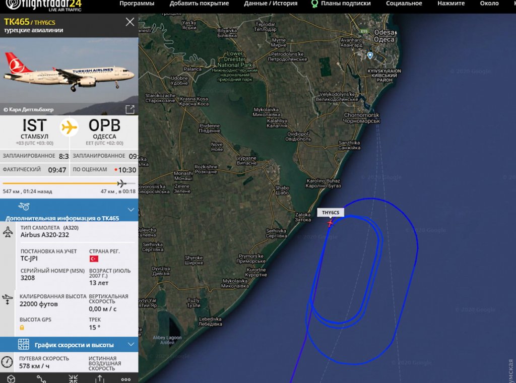This screenshot has height=383, width=516.
Task: Open the three-dots more options icon
Action: pyautogui.click(x=125, y=379)
